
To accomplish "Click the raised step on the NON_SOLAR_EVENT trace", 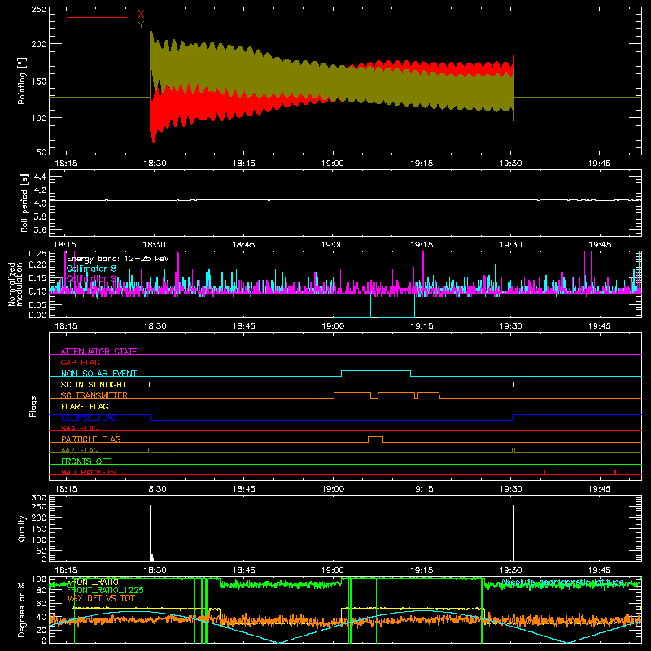I will click(x=376, y=371).
